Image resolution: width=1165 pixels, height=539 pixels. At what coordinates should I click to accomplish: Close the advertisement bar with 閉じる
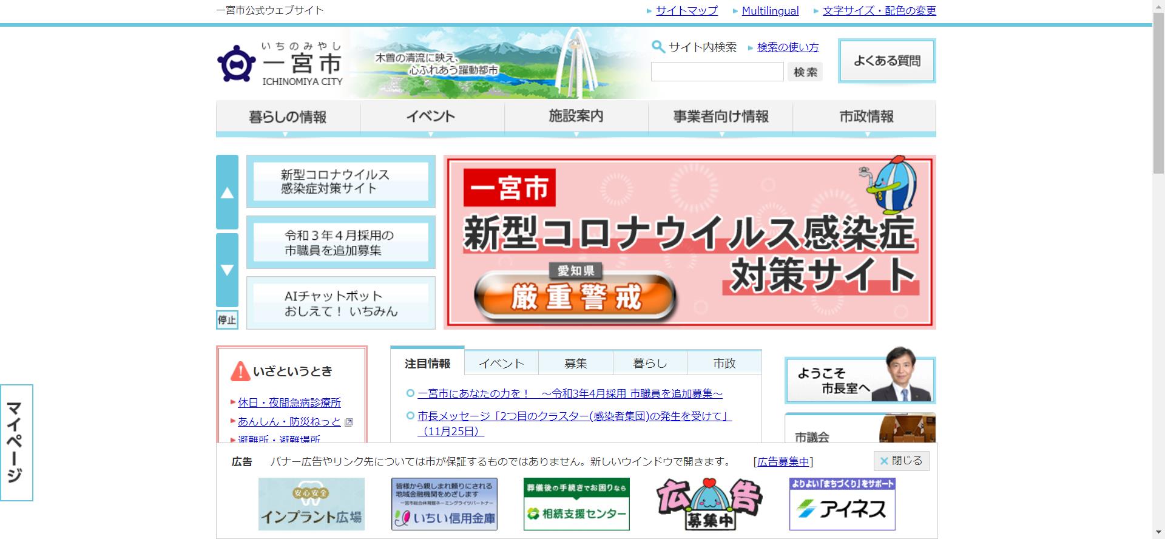(x=901, y=461)
